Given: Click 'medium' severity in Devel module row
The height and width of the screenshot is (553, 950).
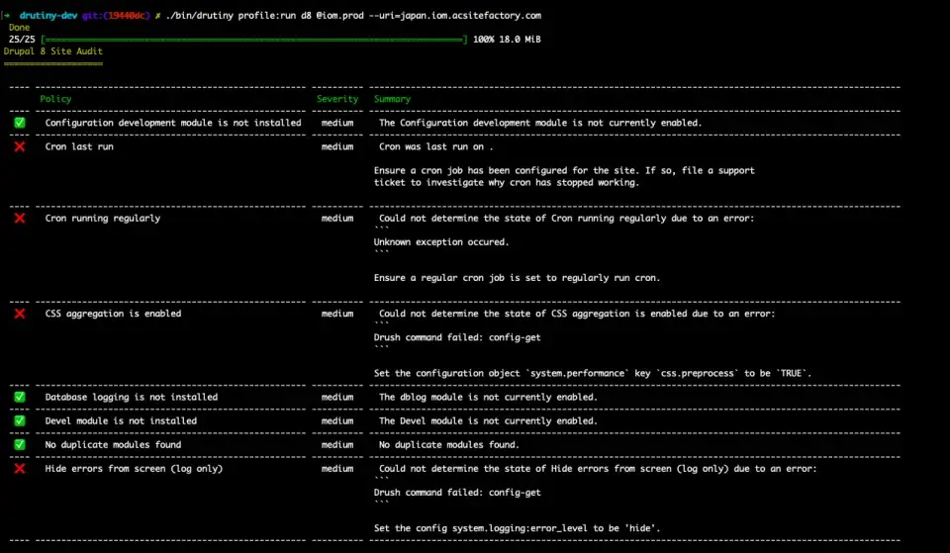Looking at the screenshot, I should (x=337, y=421).
